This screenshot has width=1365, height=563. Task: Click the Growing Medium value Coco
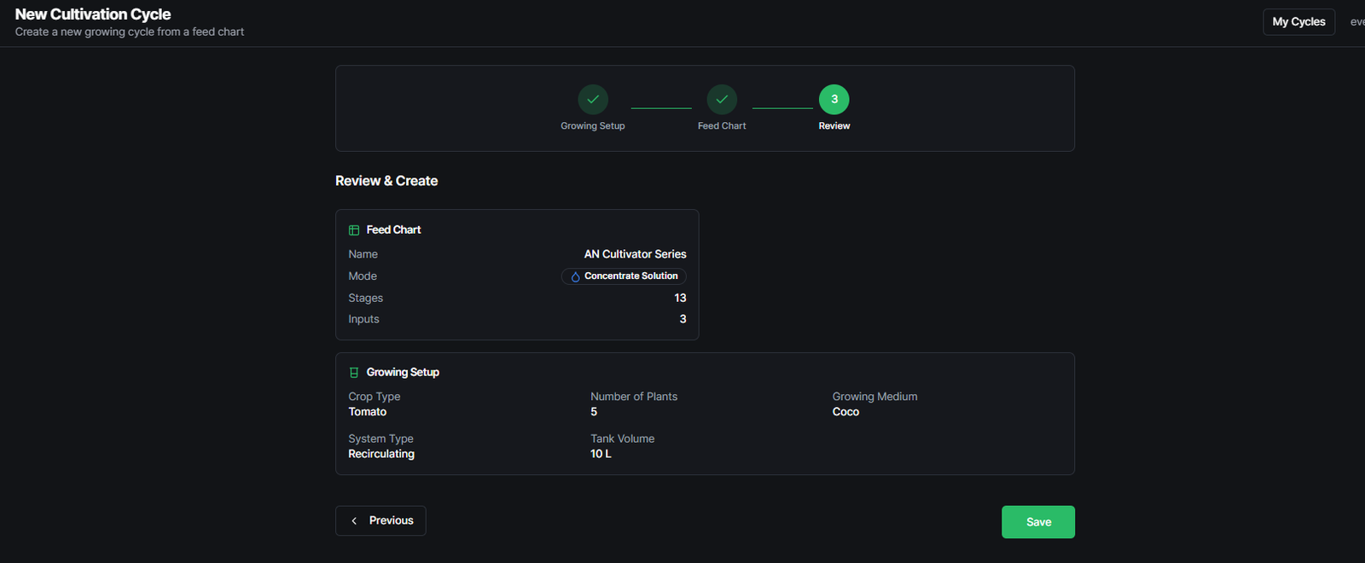coord(845,412)
